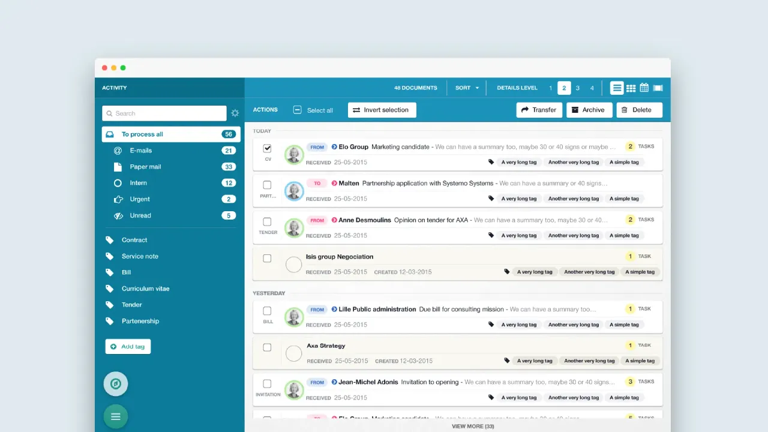Switch to grid view icon
The image size is (768, 432).
click(x=631, y=88)
